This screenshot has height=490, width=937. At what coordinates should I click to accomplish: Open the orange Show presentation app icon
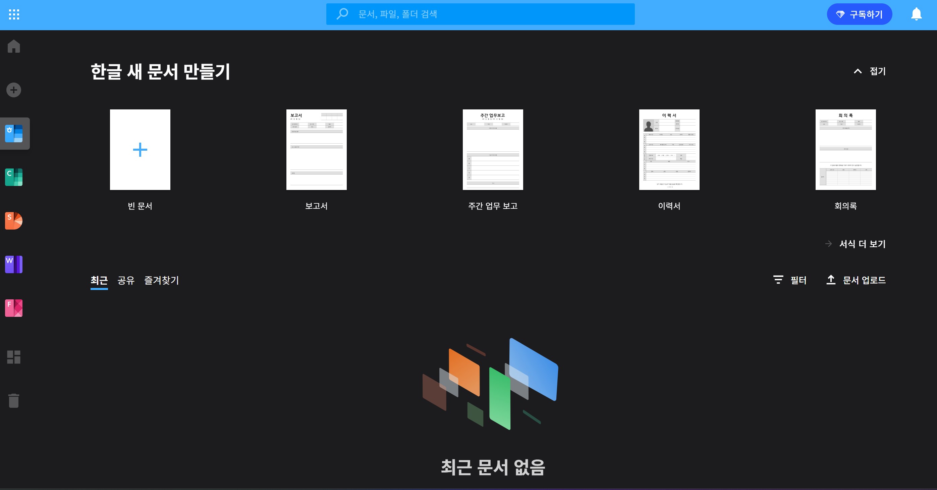pos(14,221)
